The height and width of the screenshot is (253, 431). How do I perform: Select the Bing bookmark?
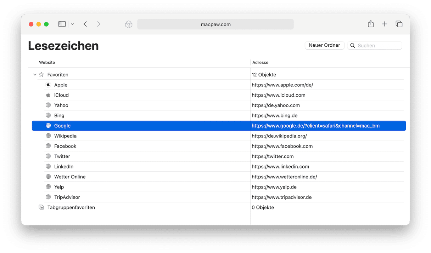[x=59, y=115]
